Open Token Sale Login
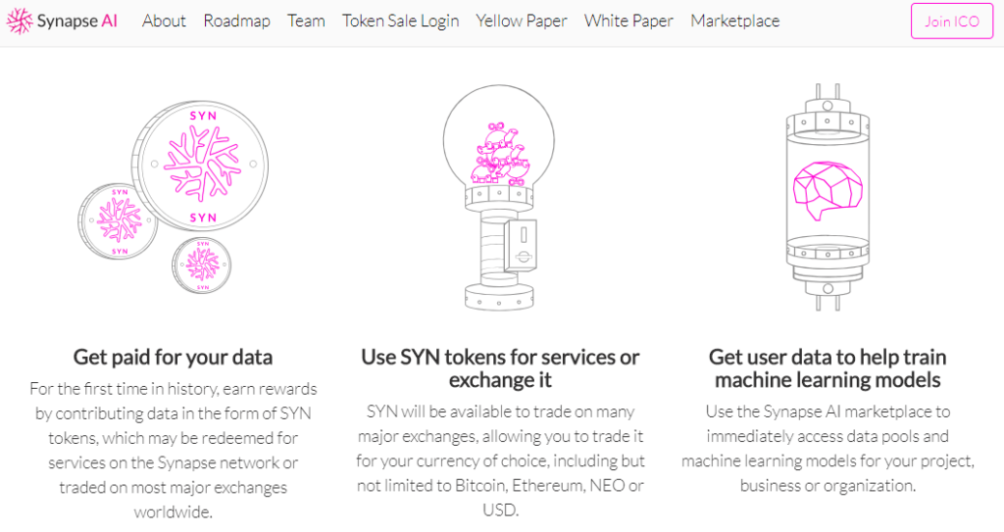Viewport: 1004px width, 532px height. [401, 22]
